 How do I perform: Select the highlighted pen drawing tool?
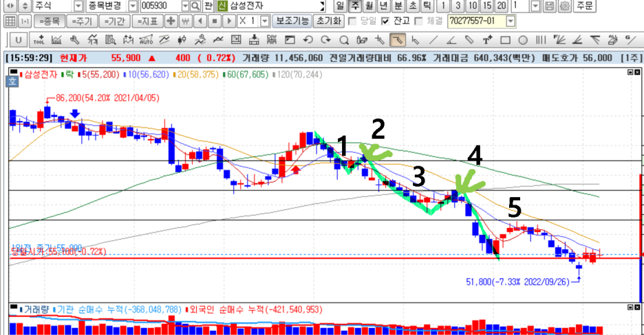[398, 40]
